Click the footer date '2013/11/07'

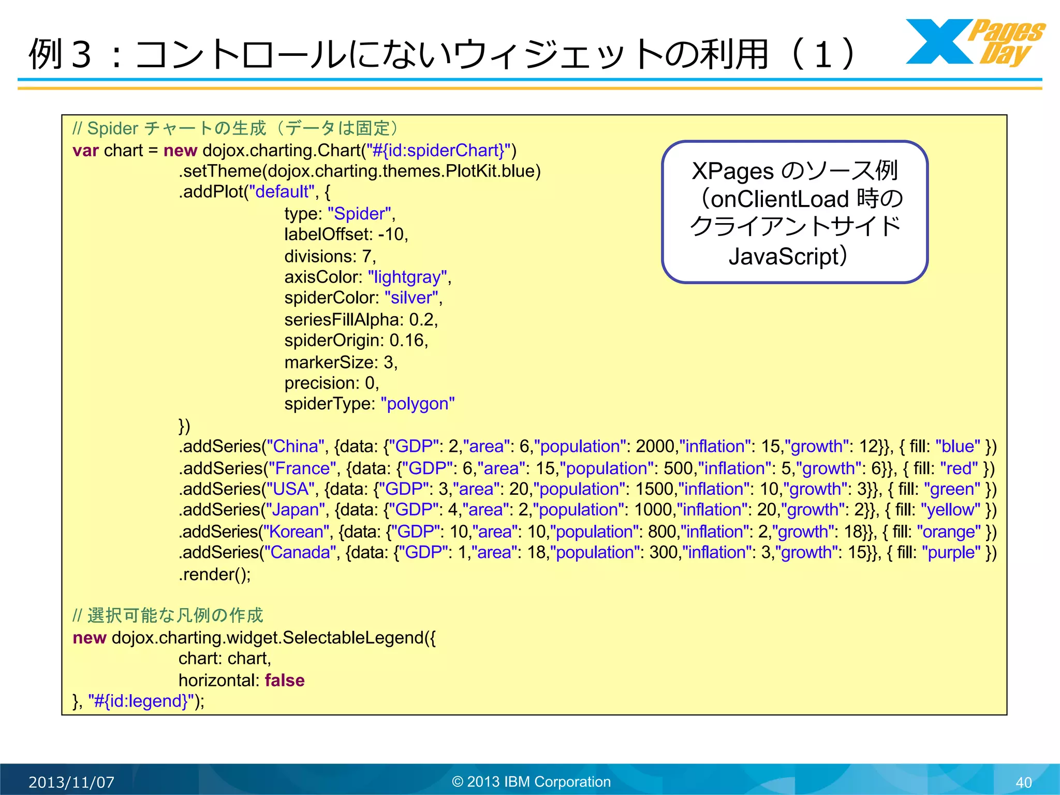point(71,782)
